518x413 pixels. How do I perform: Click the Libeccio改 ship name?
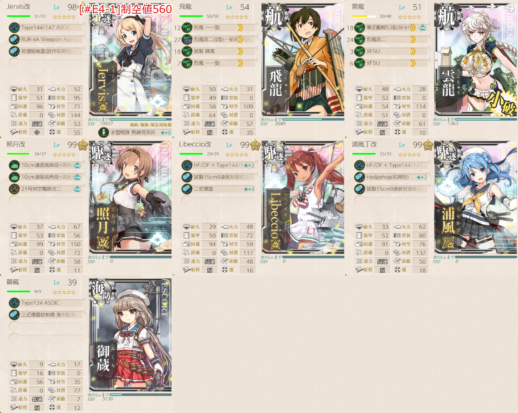pyautogui.click(x=195, y=144)
